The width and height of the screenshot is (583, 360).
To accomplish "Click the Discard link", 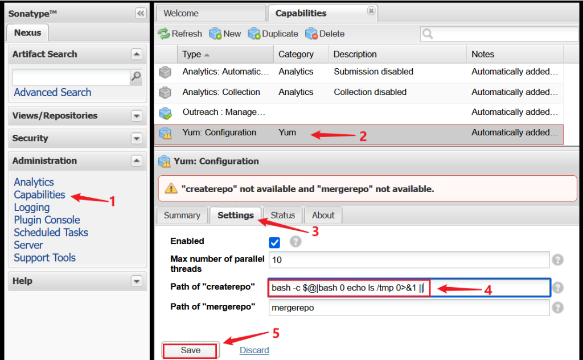I will [254, 350].
